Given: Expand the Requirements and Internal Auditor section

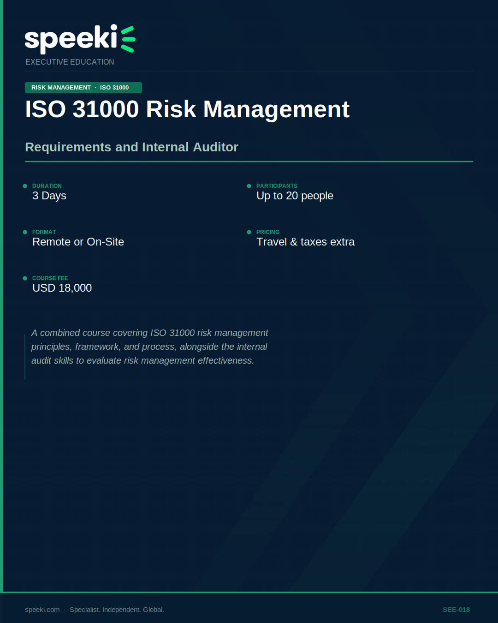Looking at the screenshot, I should coord(131,147).
